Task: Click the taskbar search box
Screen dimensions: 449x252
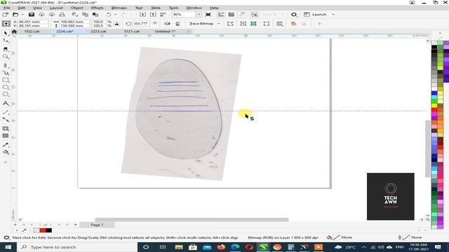Action: tap(77, 247)
